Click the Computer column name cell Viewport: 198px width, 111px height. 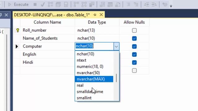(47, 46)
